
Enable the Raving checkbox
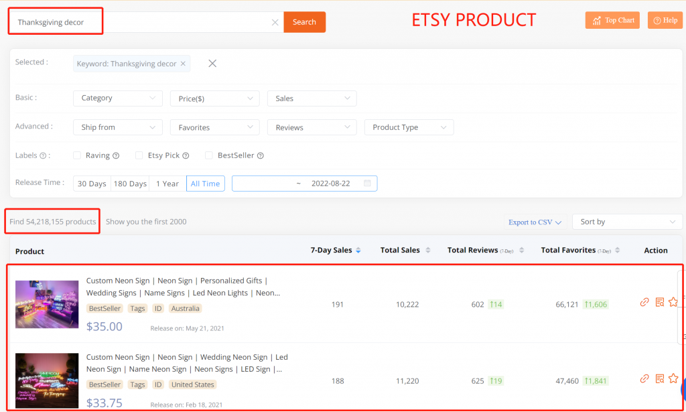coord(77,155)
